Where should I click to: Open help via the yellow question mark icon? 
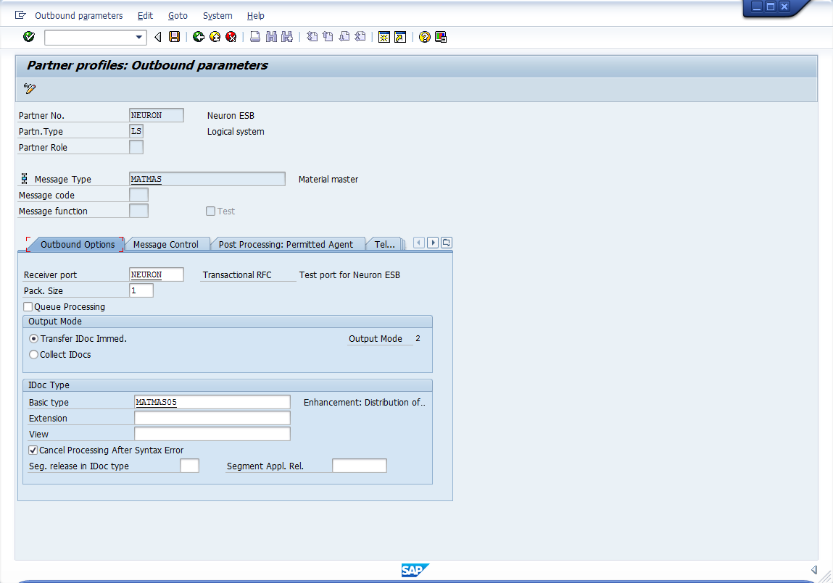coord(425,37)
